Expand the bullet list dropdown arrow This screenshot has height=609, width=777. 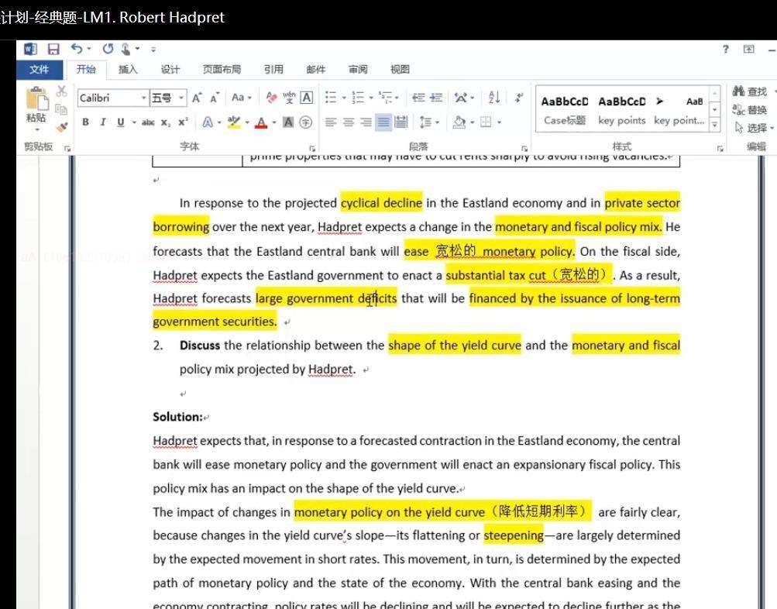pos(344,98)
